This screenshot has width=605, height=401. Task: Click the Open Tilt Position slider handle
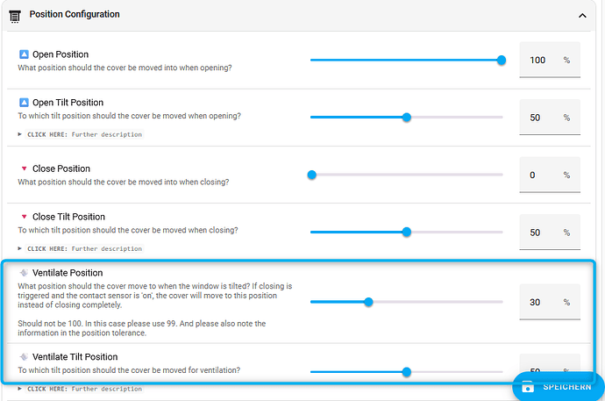coord(407,118)
